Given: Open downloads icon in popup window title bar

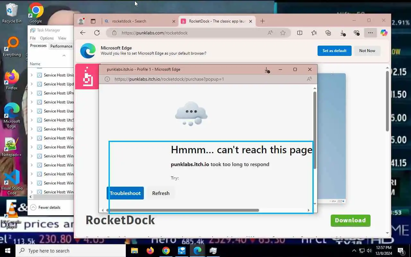Looking at the screenshot, I should [267, 70].
